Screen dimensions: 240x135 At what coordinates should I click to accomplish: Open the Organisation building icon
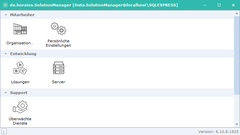(x=20, y=29)
